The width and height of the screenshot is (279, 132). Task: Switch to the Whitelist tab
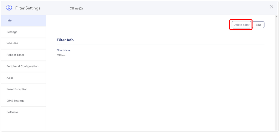(x=23, y=44)
